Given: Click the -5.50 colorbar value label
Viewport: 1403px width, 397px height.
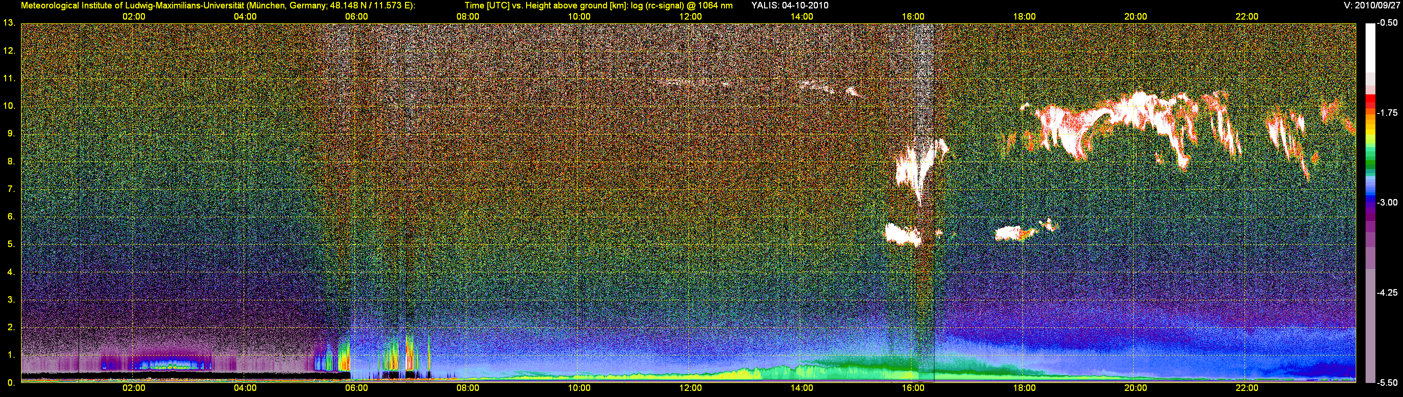Looking at the screenshot, I should (x=1387, y=383).
